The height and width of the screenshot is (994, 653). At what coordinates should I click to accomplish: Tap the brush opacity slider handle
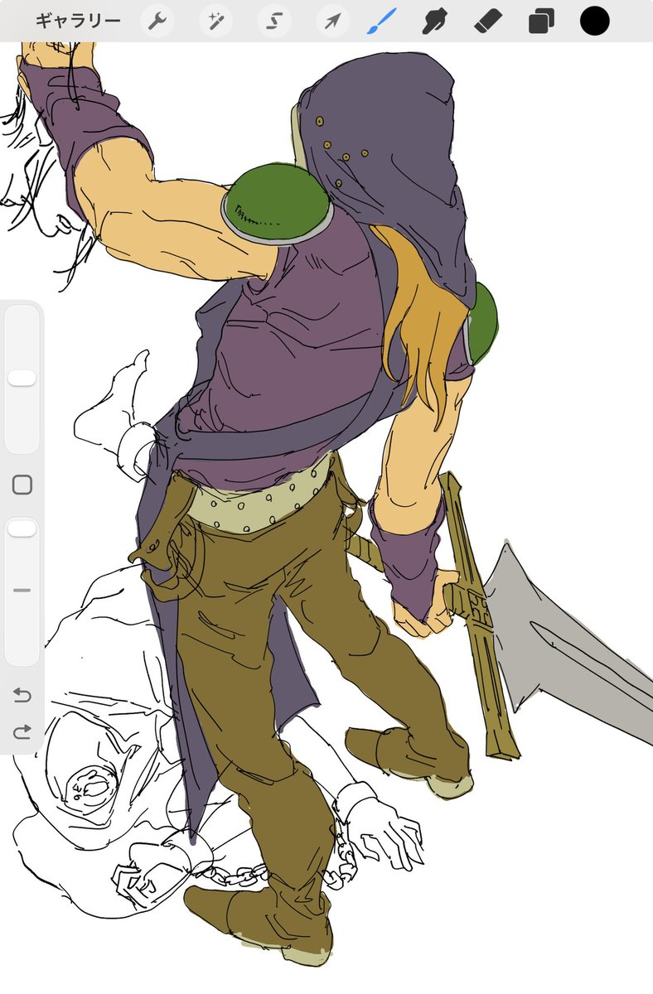coord(22,528)
